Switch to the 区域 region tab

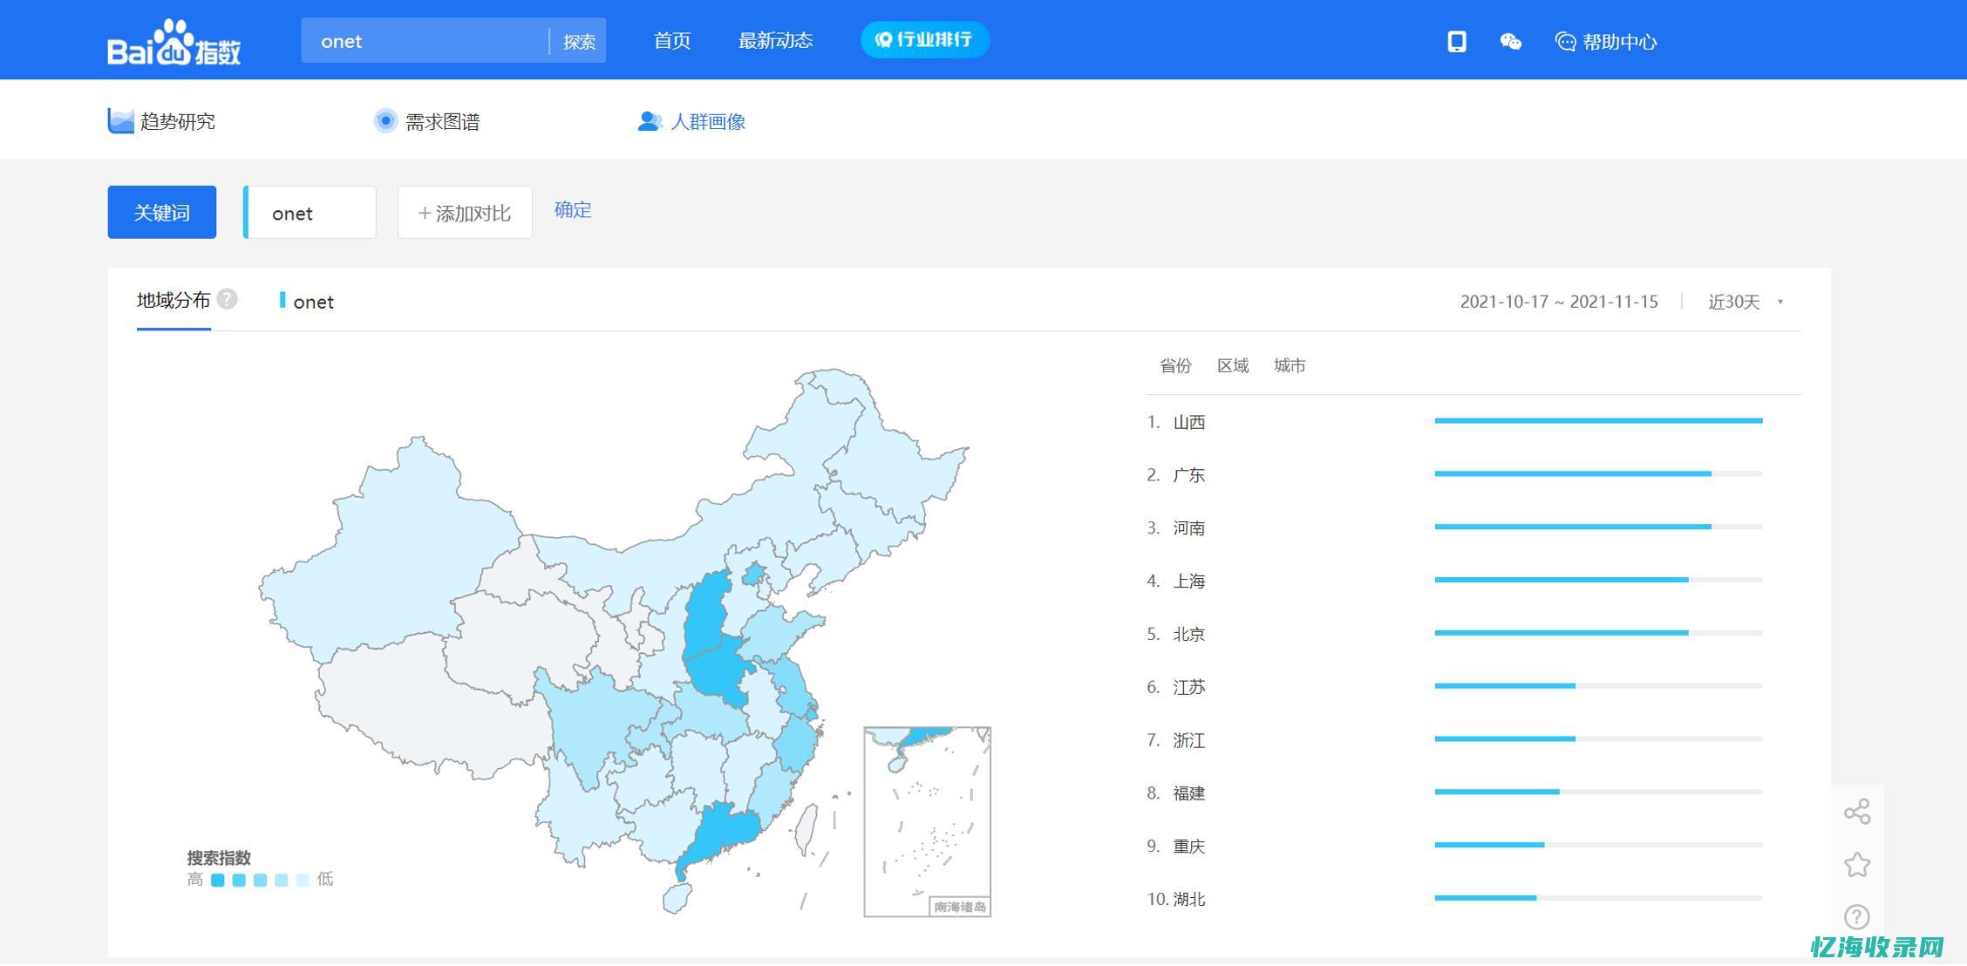point(1233,365)
